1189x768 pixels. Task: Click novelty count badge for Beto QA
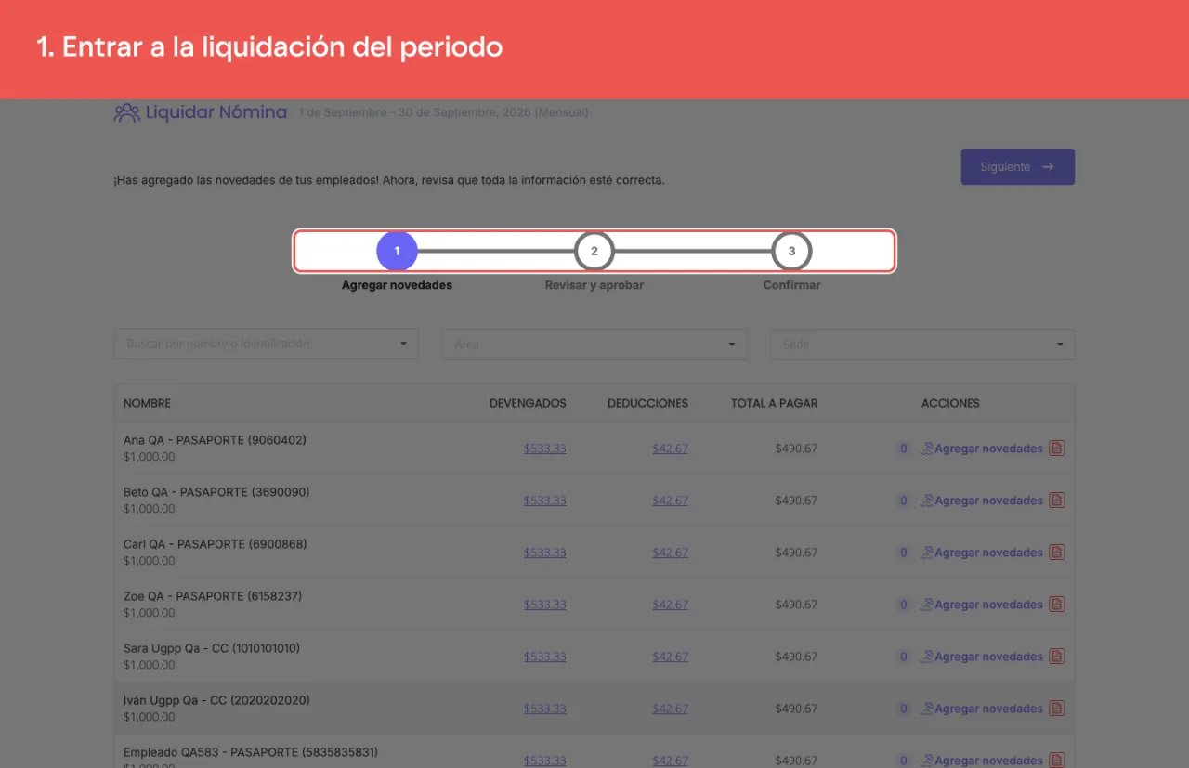(903, 501)
